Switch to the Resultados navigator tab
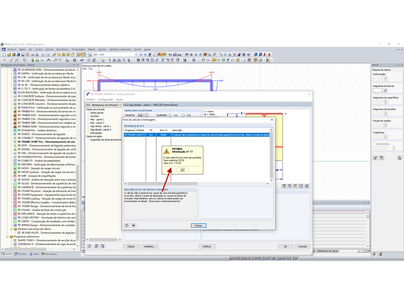The width and height of the screenshot is (404, 303). pos(49,254)
